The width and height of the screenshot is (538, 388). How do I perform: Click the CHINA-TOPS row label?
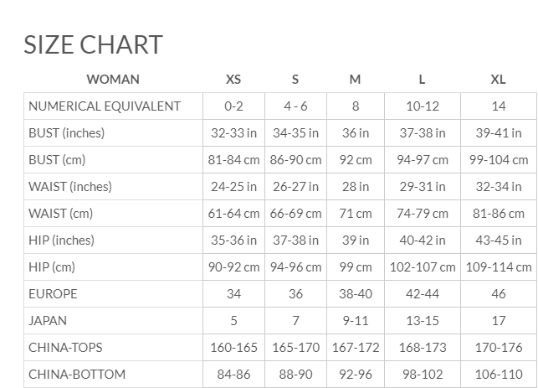pos(65,348)
